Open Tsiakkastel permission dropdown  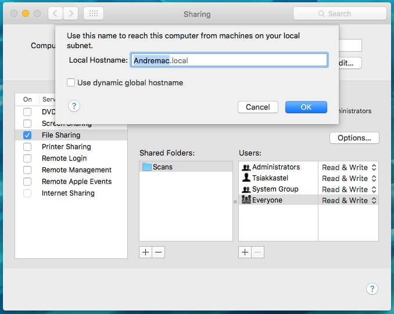coord(349,178)
